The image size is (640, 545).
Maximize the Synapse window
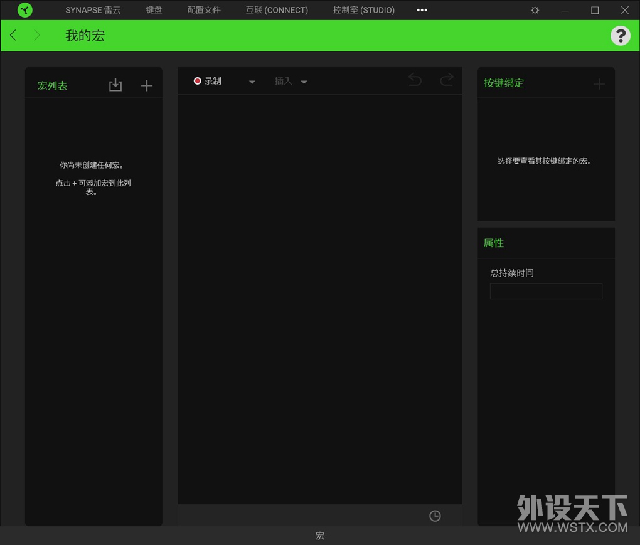(595, 10)
